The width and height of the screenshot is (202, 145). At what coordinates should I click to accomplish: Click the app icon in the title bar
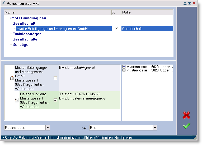coord(3,3)
